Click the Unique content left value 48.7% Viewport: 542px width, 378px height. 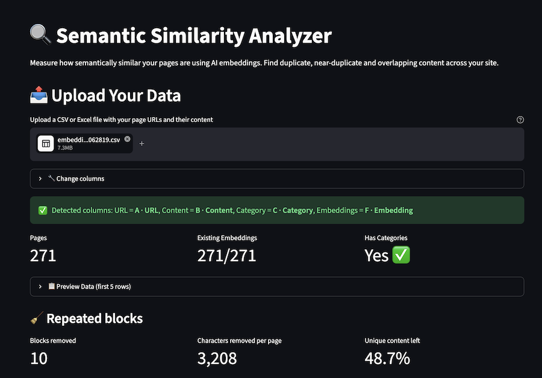click(387, 358)
